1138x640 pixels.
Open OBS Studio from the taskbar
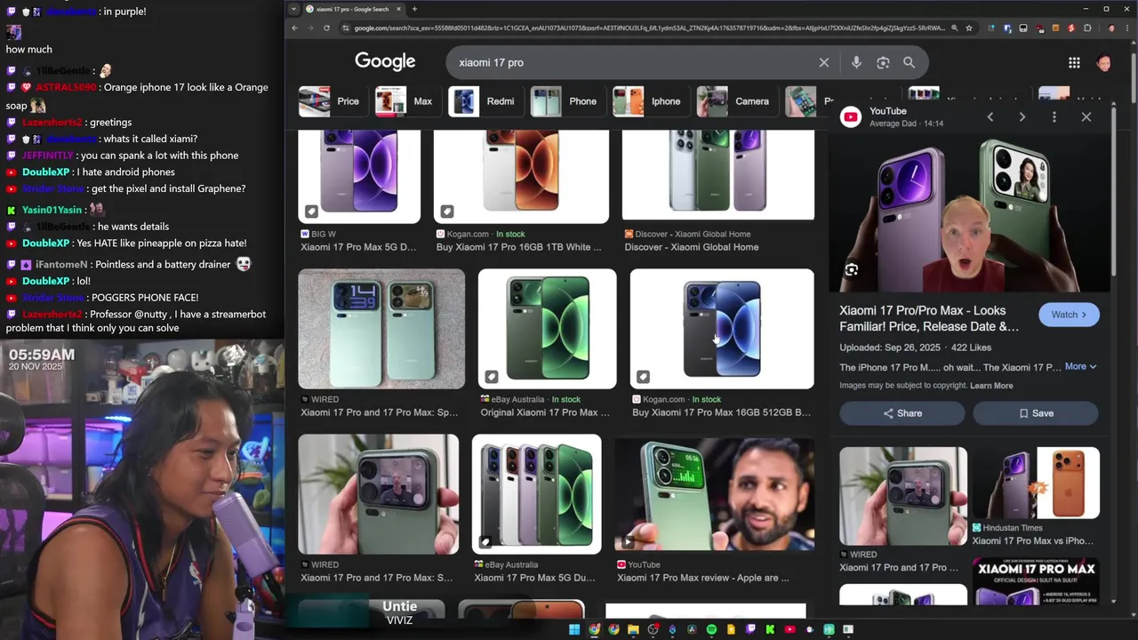653,629
